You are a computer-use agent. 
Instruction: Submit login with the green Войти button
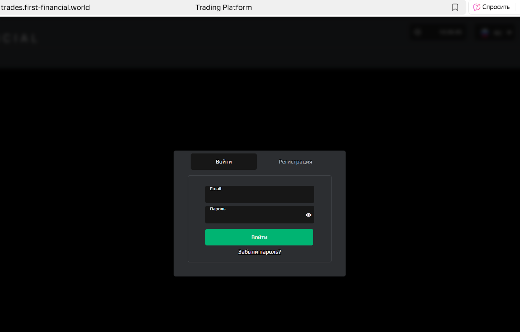point(259,237)
